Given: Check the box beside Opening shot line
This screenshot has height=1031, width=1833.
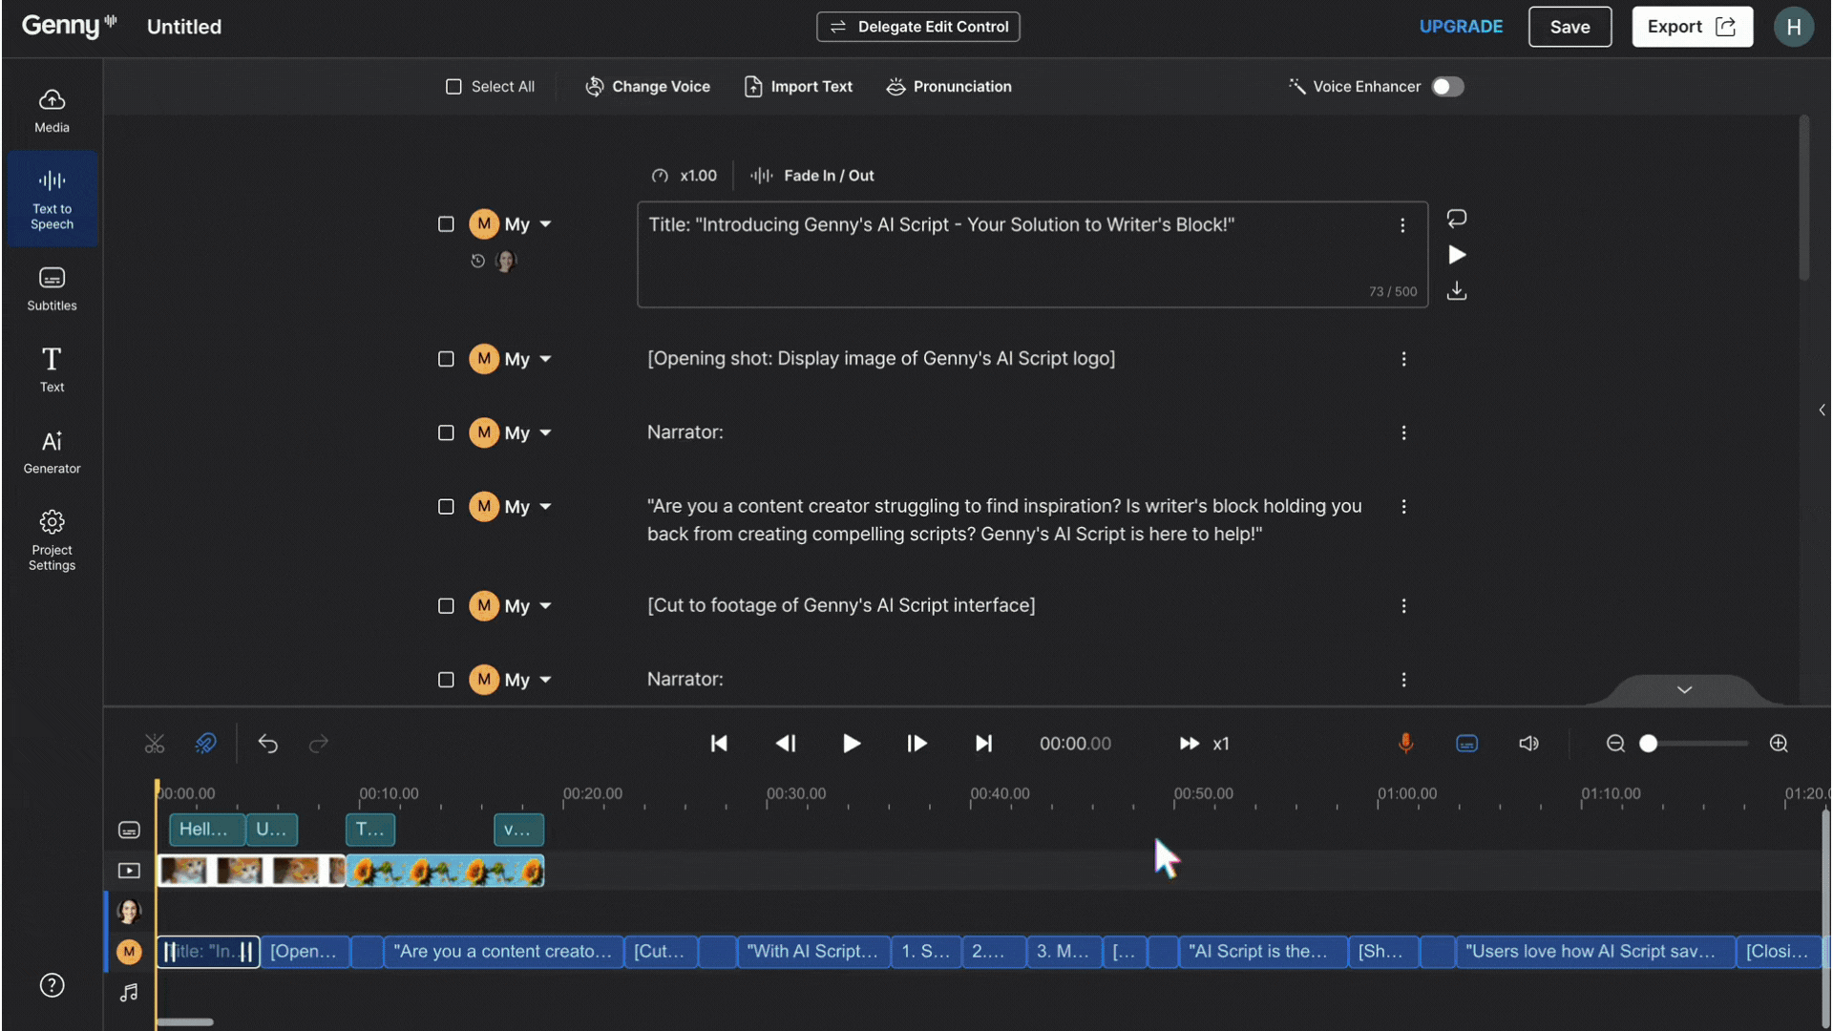Looking at the screenshot, I should (446, 359).
